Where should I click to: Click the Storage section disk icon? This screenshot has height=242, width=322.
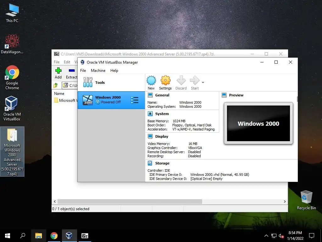point(150,163)
